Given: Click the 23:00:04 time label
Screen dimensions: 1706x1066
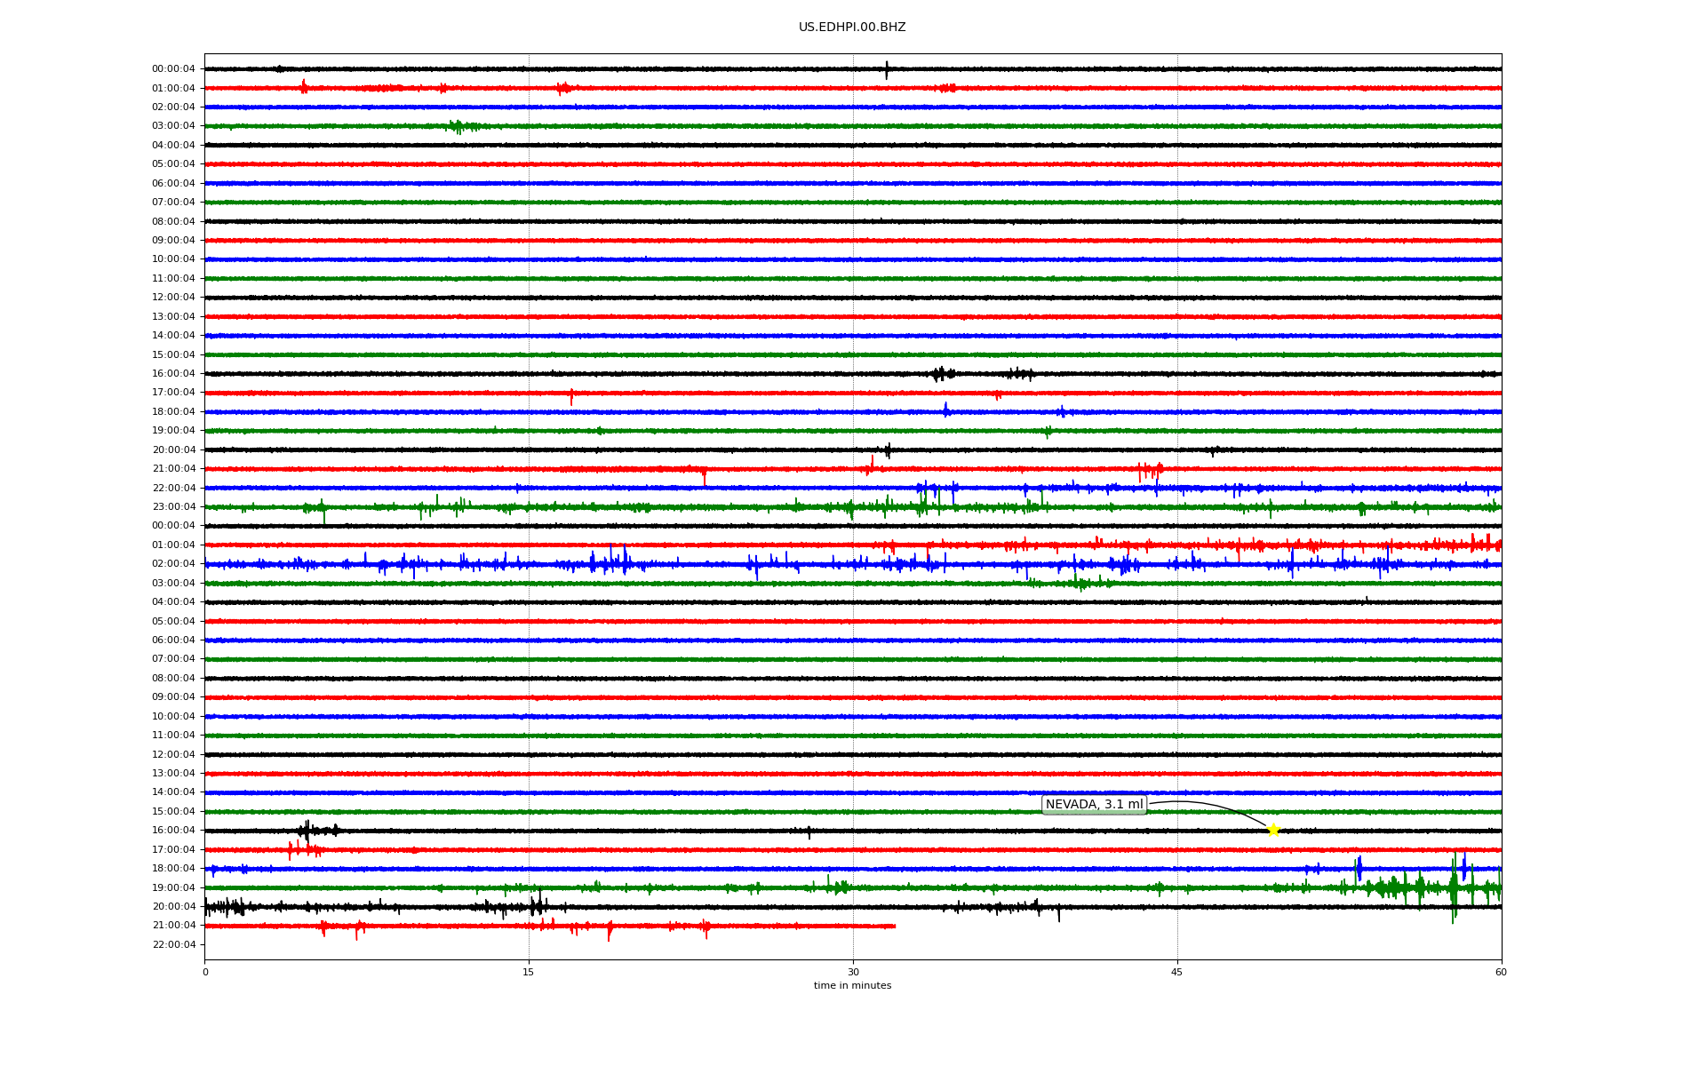Looking at the screenshot, I should click(173, 507).
